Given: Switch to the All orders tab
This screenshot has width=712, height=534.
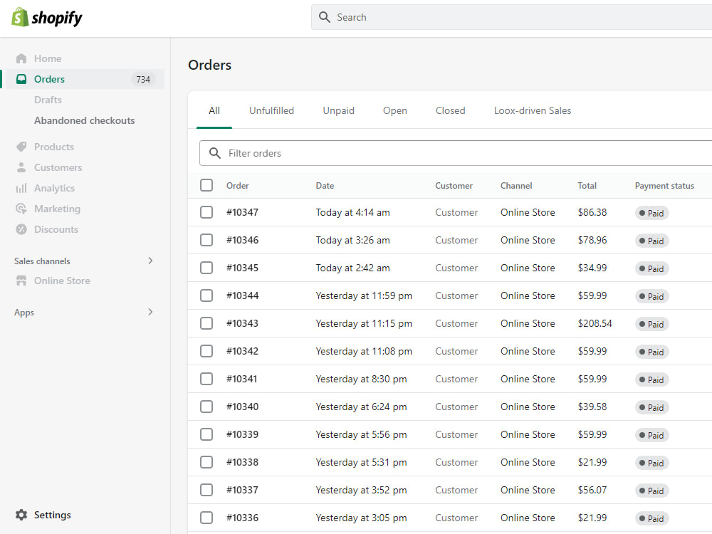Looking at the screenshot, I should coord(214,110).
